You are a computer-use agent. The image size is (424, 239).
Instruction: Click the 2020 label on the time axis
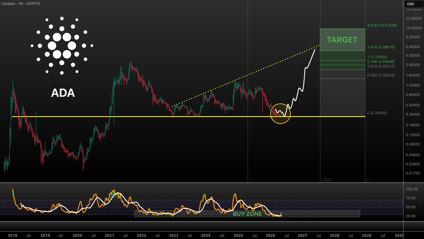[x=77, y=235]
